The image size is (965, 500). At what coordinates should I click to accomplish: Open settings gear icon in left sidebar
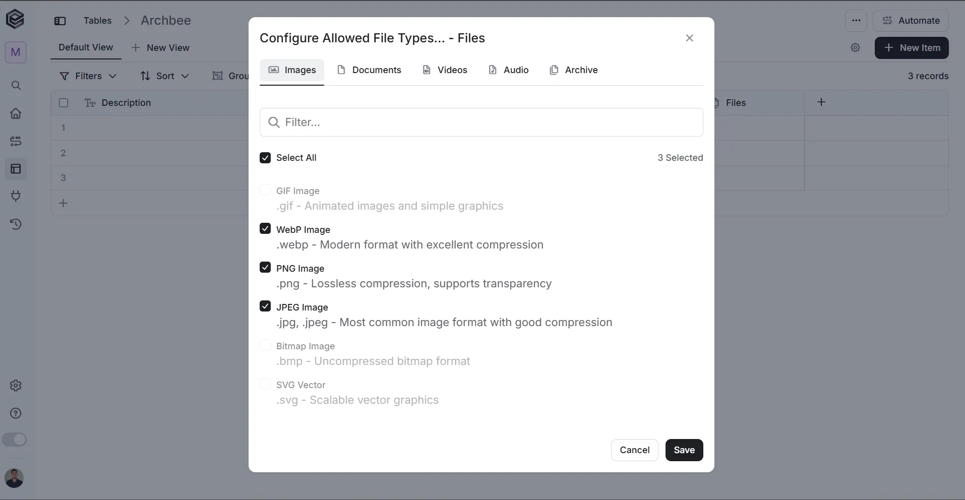[16, 386]
